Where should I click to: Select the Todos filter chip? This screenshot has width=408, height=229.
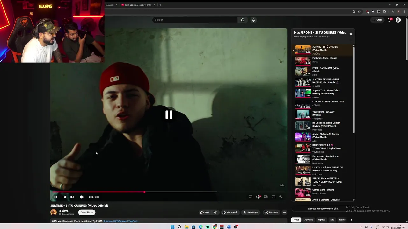point(296,220)
